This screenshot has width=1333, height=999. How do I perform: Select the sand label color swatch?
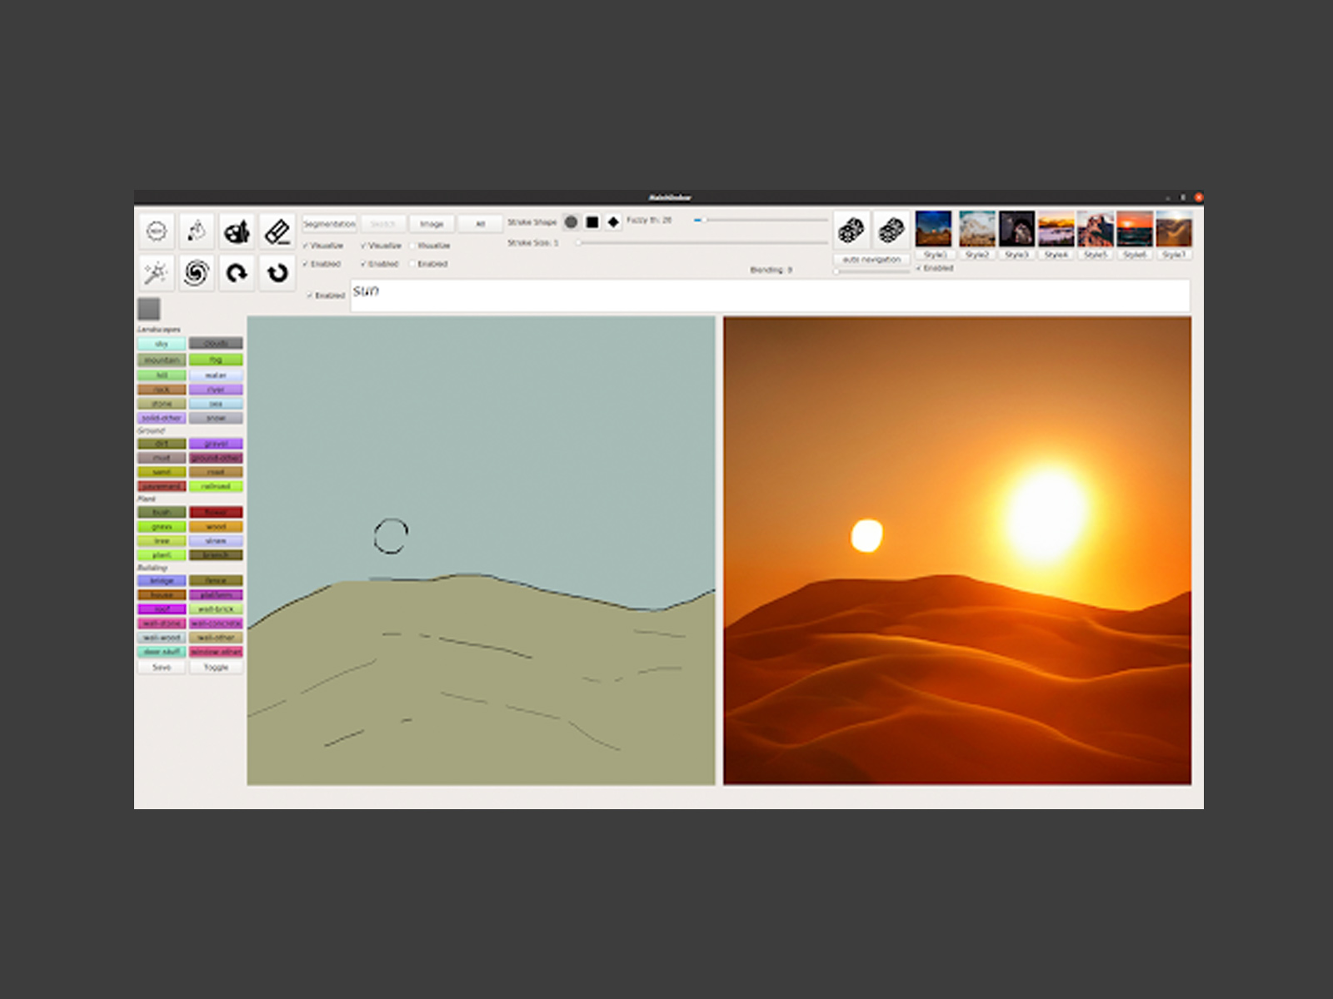162,472
